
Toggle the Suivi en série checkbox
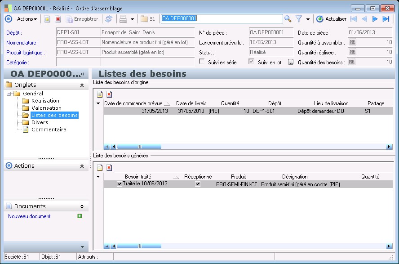202,62
